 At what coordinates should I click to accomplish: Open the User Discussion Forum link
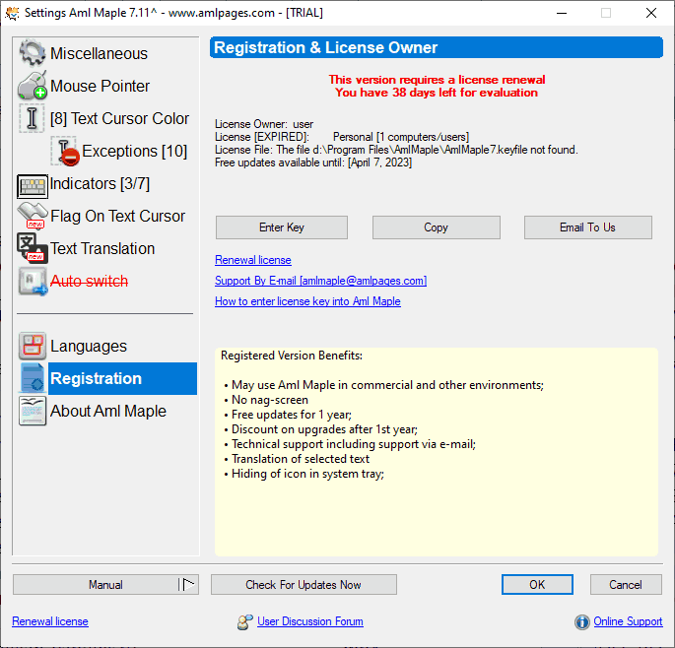[x=310, y=621]
